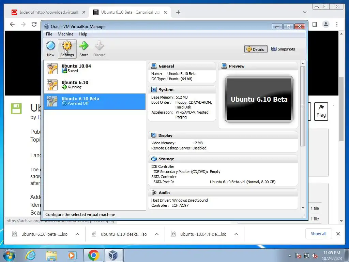The height and width of the screenshot is (262, 349).
Task: Select the Ubuntu 10.04 Saved machine
Action: 95,68
